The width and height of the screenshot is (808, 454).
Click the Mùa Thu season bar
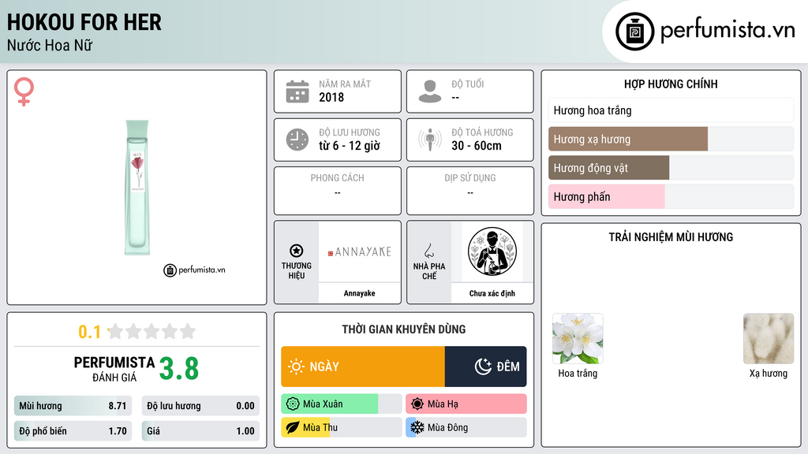(x=342, y=427)
